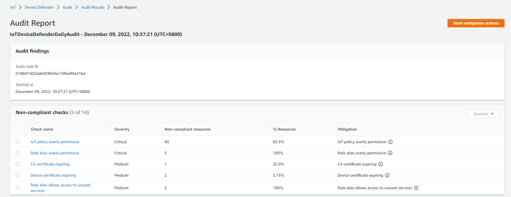
Task: Go to IoT in the breadcrumb
Action: pyautogui.click(x=13, y=8)
